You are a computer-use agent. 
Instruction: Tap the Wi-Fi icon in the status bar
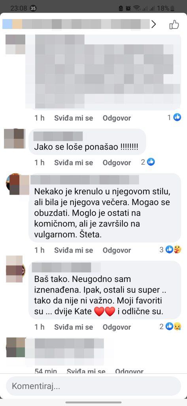(x=137, y=8)
